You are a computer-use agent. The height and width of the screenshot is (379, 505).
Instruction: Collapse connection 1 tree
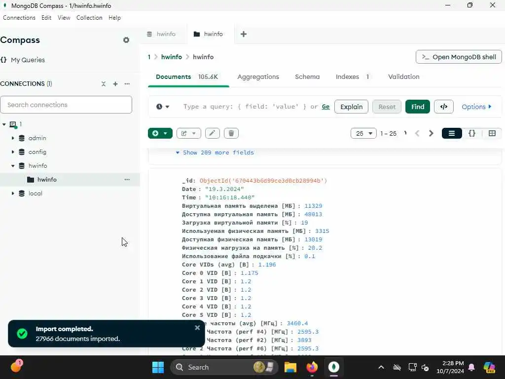4,124
